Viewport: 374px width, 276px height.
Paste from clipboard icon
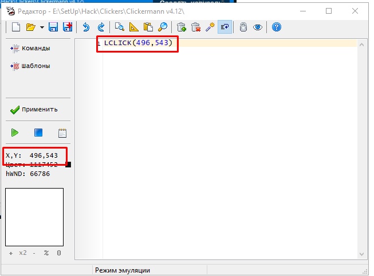148,27
